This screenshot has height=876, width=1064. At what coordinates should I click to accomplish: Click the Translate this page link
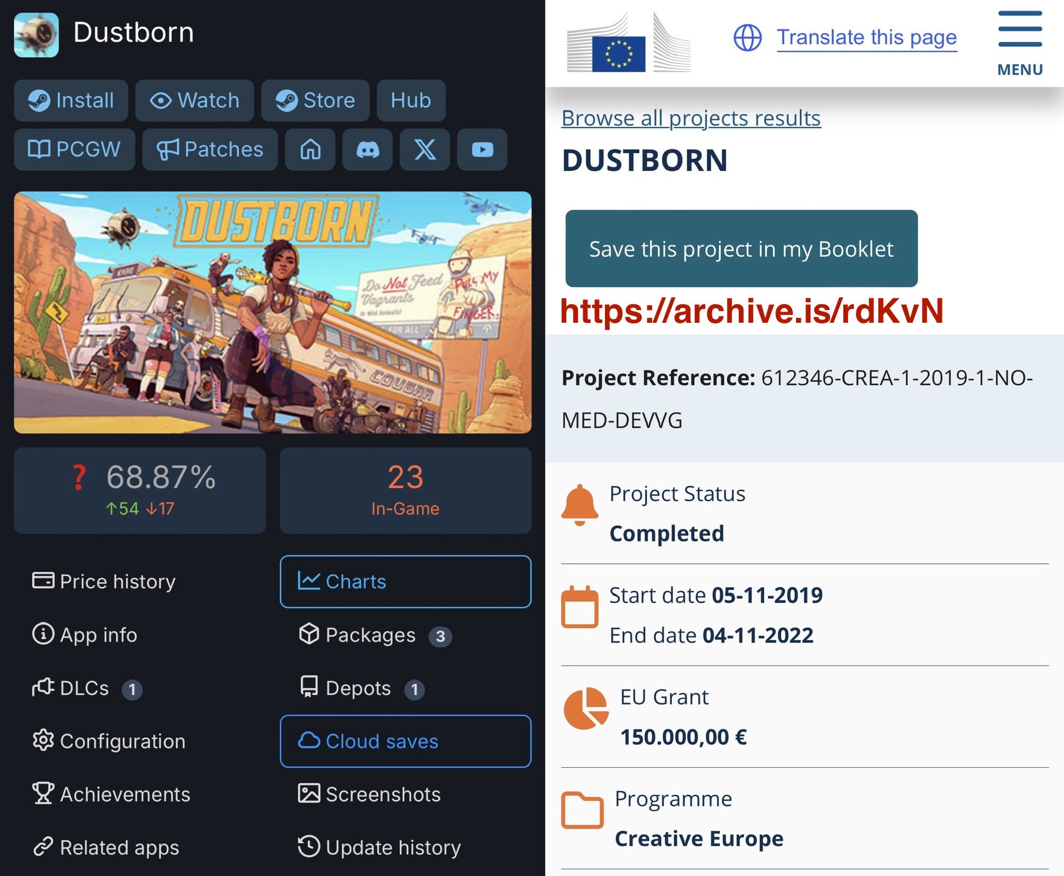coord(867,38)
